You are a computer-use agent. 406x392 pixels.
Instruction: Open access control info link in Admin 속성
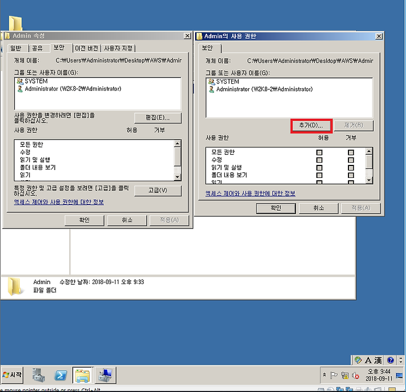click(x=59, y=202)
